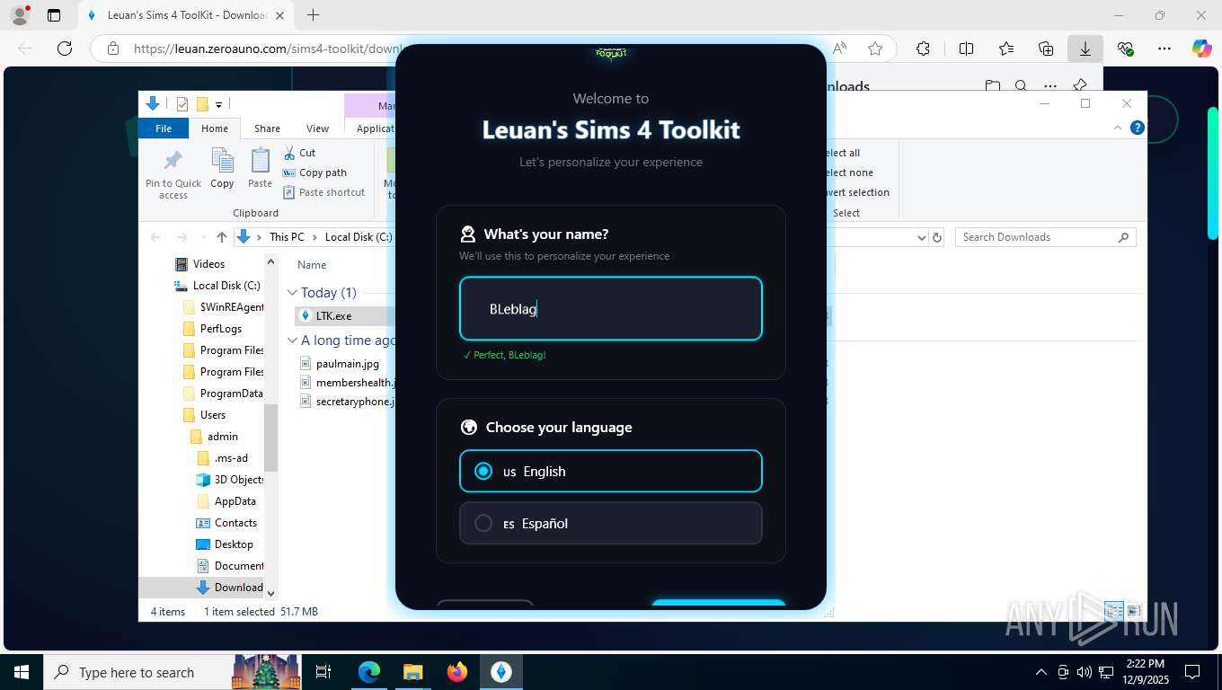Search downloads magnifier icon in panel
Screen dimensions: 1222x690
pos(1021,86)
